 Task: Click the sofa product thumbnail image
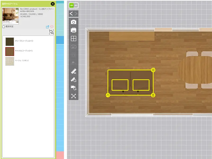click(x=11, y=16)
